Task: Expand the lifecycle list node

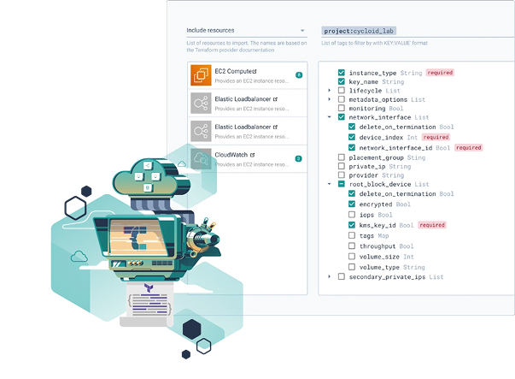Action: pos(330,91)
